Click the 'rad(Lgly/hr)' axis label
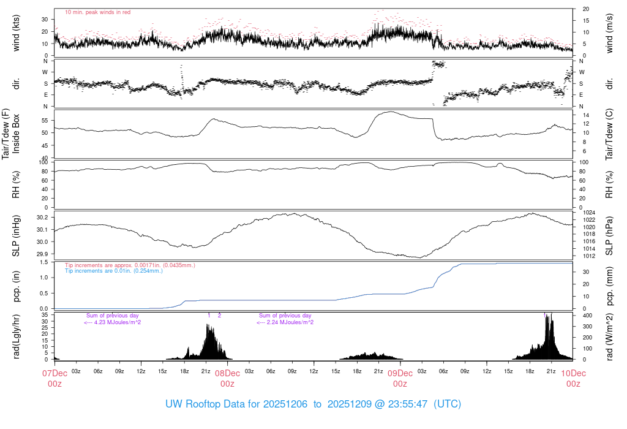Screen dimensions: 627x429 click(16, 336)
